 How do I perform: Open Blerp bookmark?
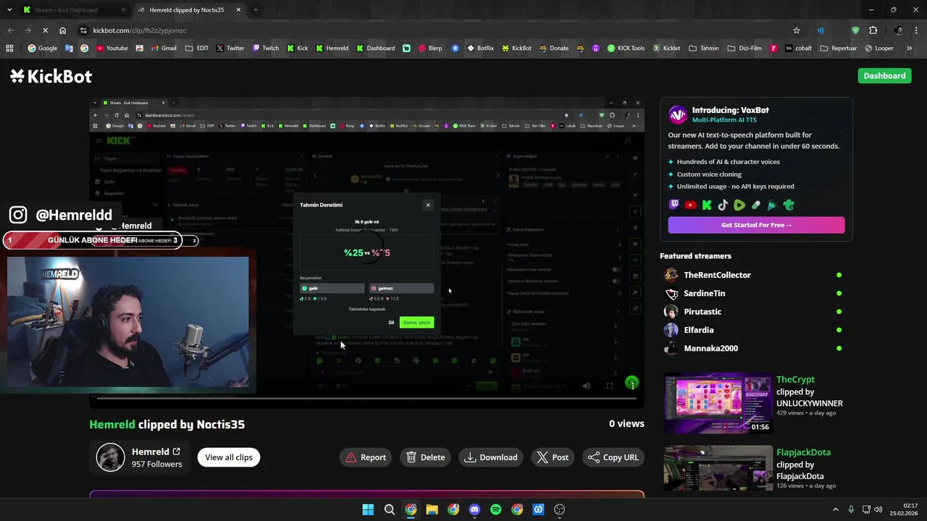(x=429, y=48)
